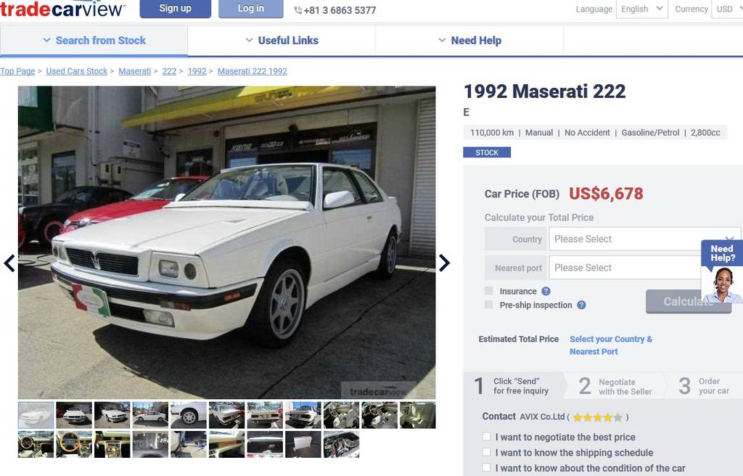Click the Sign up button
The height and width of the screenshot is (476, 743).
pos(176,9)
